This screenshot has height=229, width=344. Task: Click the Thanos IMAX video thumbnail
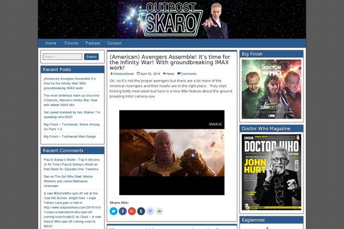172,152
